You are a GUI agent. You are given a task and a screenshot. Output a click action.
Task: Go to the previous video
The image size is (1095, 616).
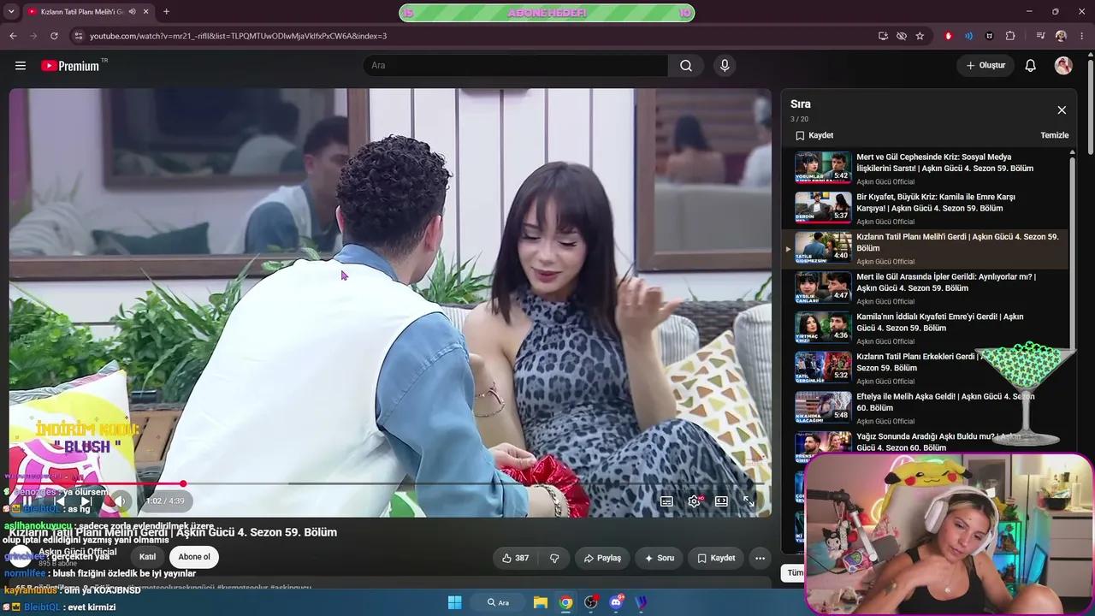click(59, 501)
